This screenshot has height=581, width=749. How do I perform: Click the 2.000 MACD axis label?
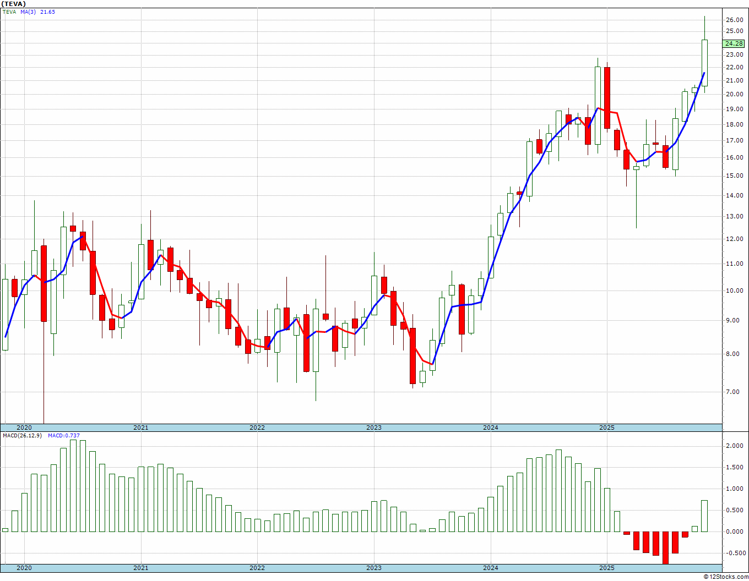coord(735,446)
